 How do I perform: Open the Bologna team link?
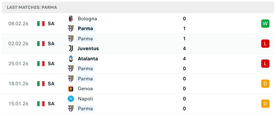(x=87, y=19)
